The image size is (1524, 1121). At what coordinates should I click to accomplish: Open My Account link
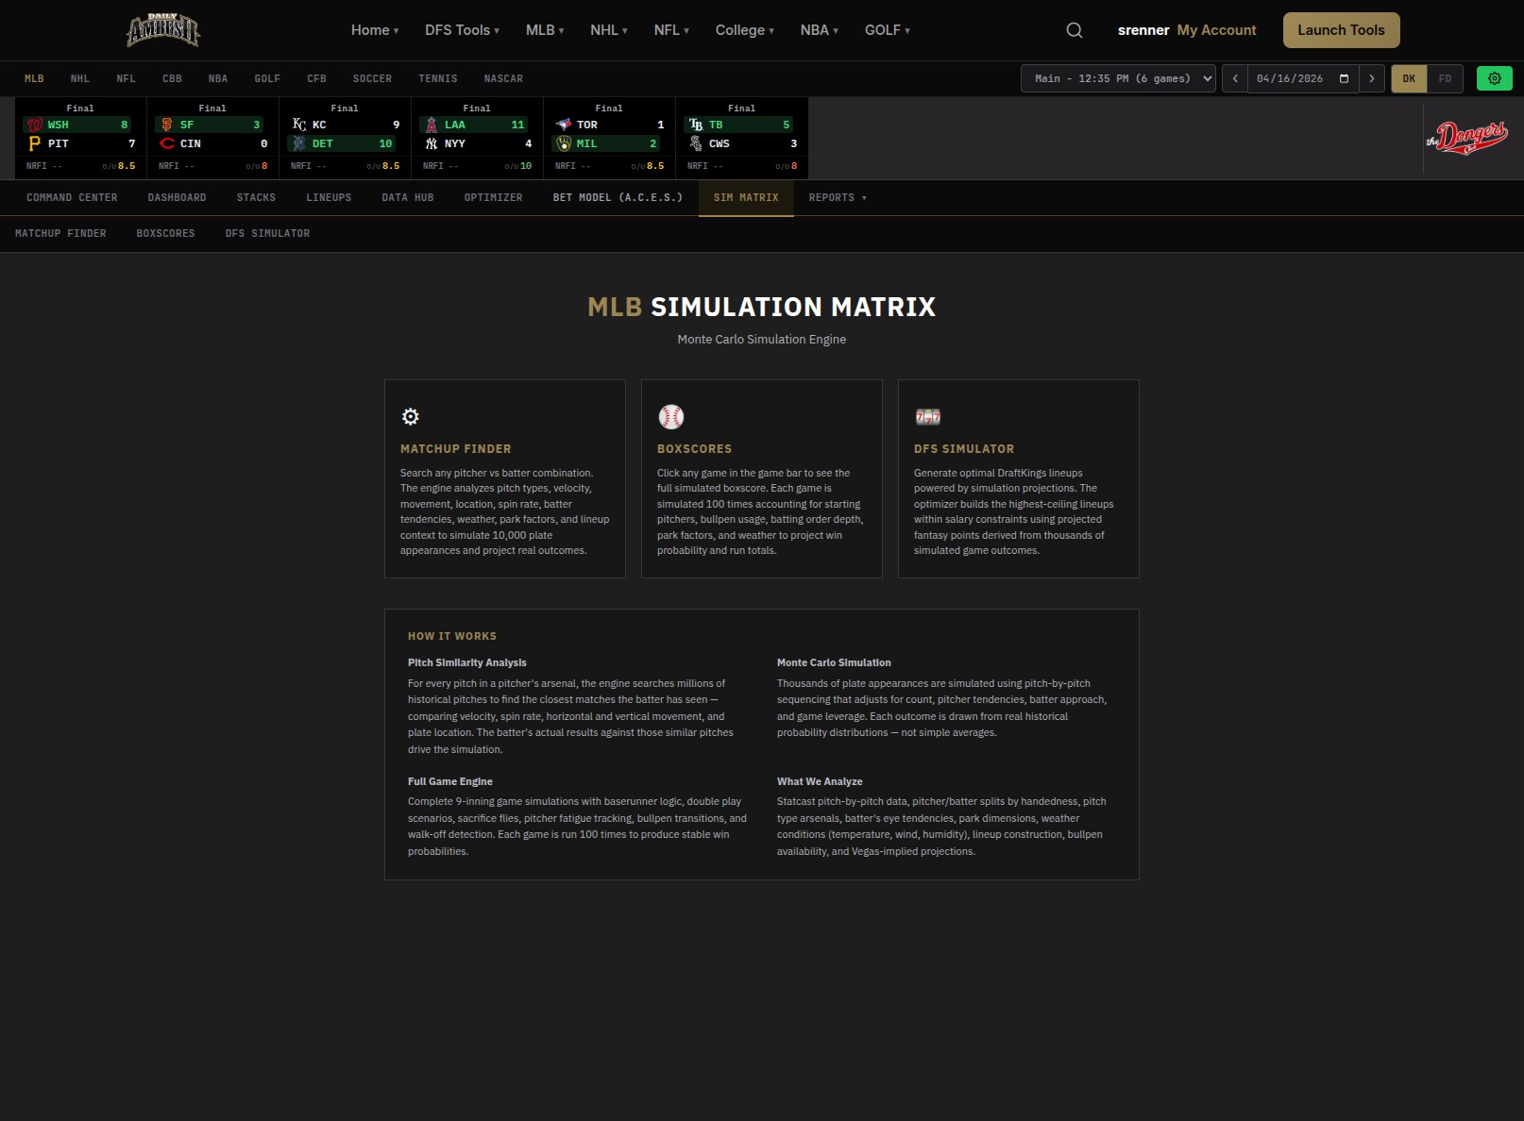(1216, 29)
